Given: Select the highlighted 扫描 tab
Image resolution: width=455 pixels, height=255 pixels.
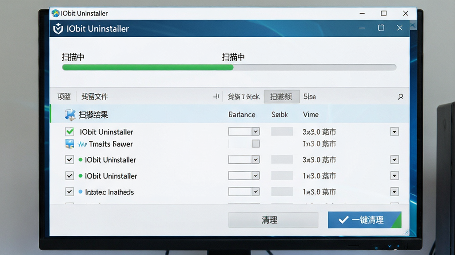Looking at the screenshot, I should [x=281, y=97].
